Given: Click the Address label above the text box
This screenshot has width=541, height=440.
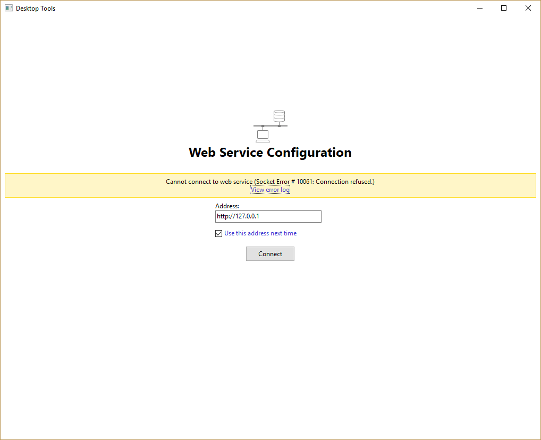Looking at the screenshot, I should [227, 206].
